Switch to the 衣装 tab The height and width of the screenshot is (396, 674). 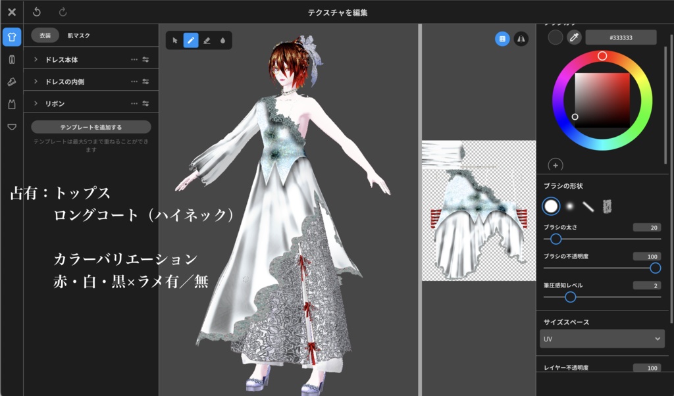(45, 36)
